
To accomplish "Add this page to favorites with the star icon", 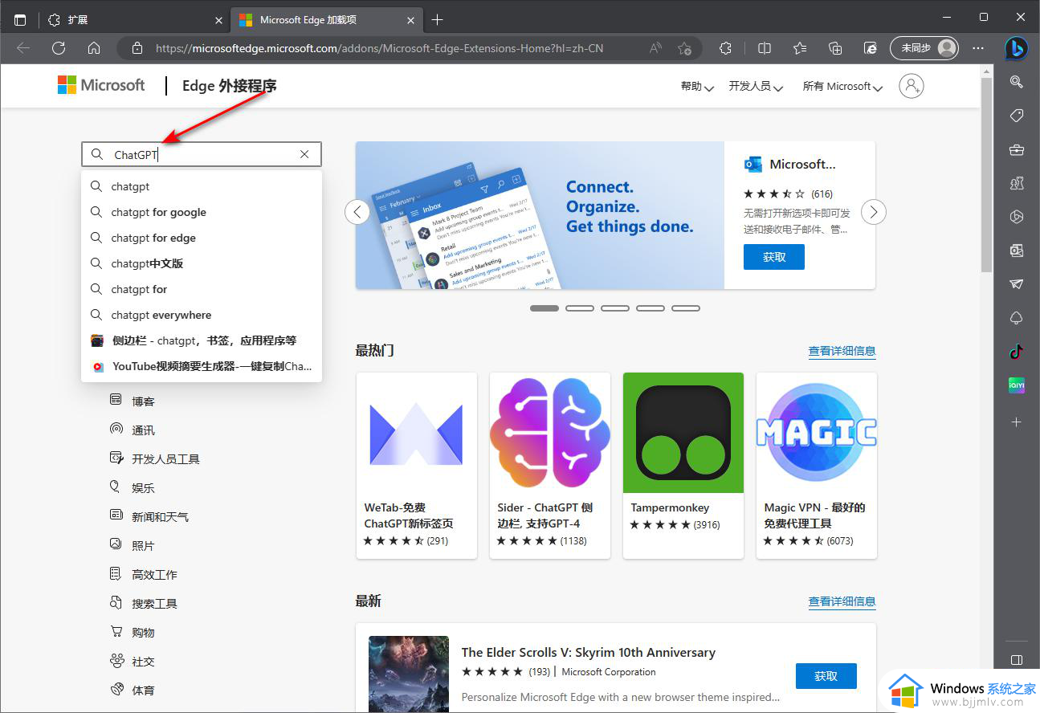I will pos(684,48).
